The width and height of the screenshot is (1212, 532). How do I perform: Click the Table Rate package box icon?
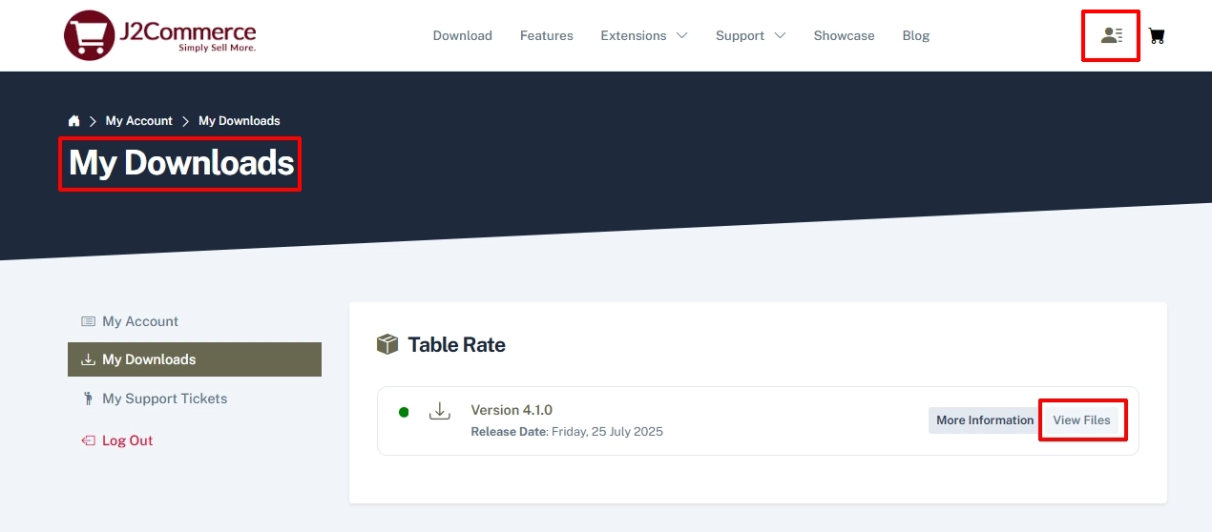[x=387, y=344]
